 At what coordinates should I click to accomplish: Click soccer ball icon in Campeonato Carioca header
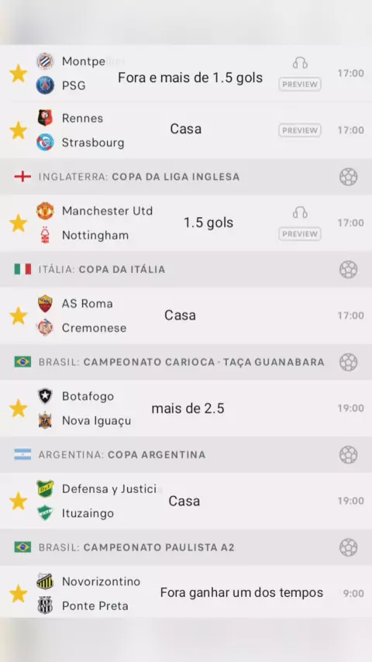[348, 362]
